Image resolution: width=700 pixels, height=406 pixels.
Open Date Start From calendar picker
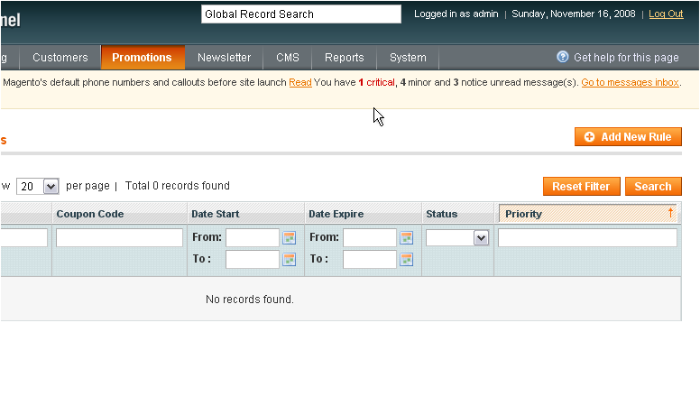click(289, 238)
